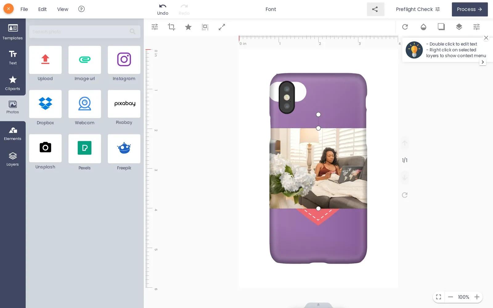Open the right-side settings sliders icon
Screen dimensions: 493x308
click(477, 27)
